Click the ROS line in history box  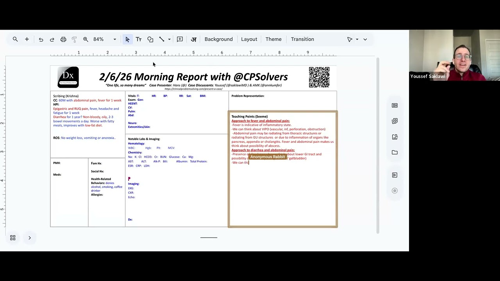coord(84,138)
